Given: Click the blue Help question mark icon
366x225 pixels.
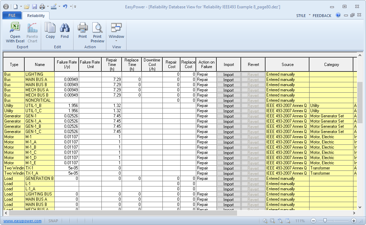Looking at the screenshot, I should (338, 15).
